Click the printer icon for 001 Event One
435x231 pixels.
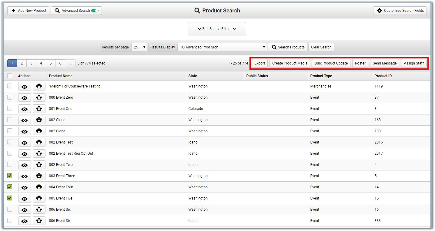pyautogui.click(x=39, y=109)
